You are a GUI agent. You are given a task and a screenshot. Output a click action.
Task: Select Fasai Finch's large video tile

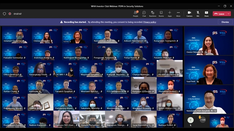(208, 70)
